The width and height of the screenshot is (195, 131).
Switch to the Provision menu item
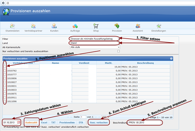(117, 28)
